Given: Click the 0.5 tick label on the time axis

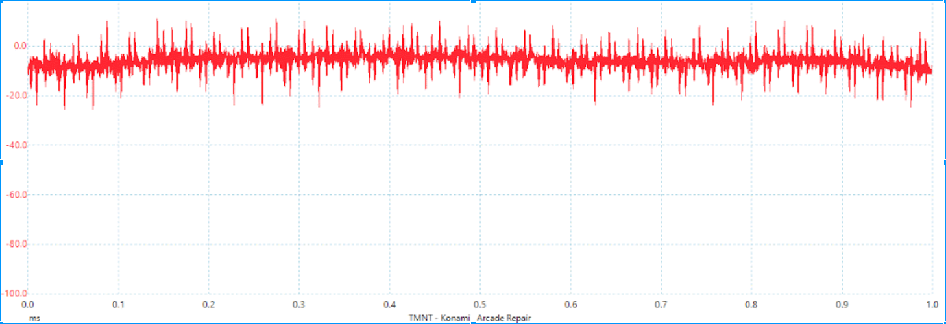Looking at the screenshot, I should coord(479,305).
